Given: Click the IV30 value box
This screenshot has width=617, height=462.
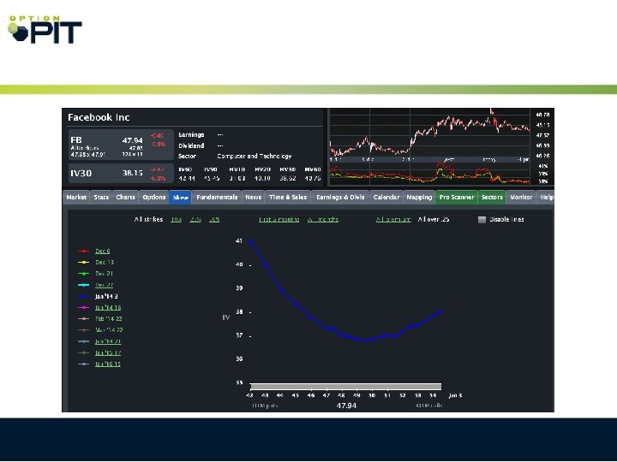Looking at the screenshot, I should [x=121, y=173].
